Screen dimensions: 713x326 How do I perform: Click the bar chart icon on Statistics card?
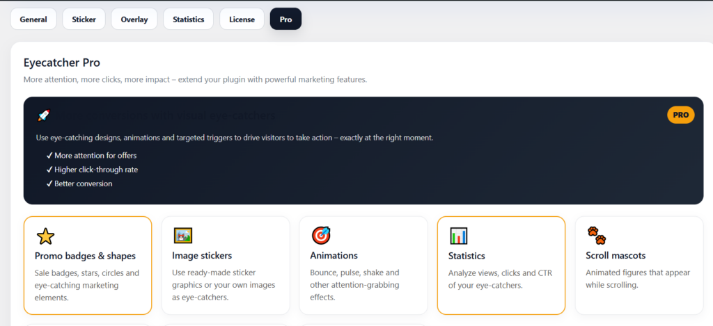pos(459,236)
